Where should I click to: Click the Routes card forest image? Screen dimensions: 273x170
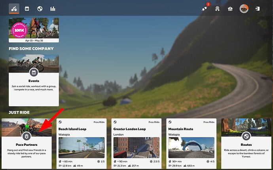(246, 127)
